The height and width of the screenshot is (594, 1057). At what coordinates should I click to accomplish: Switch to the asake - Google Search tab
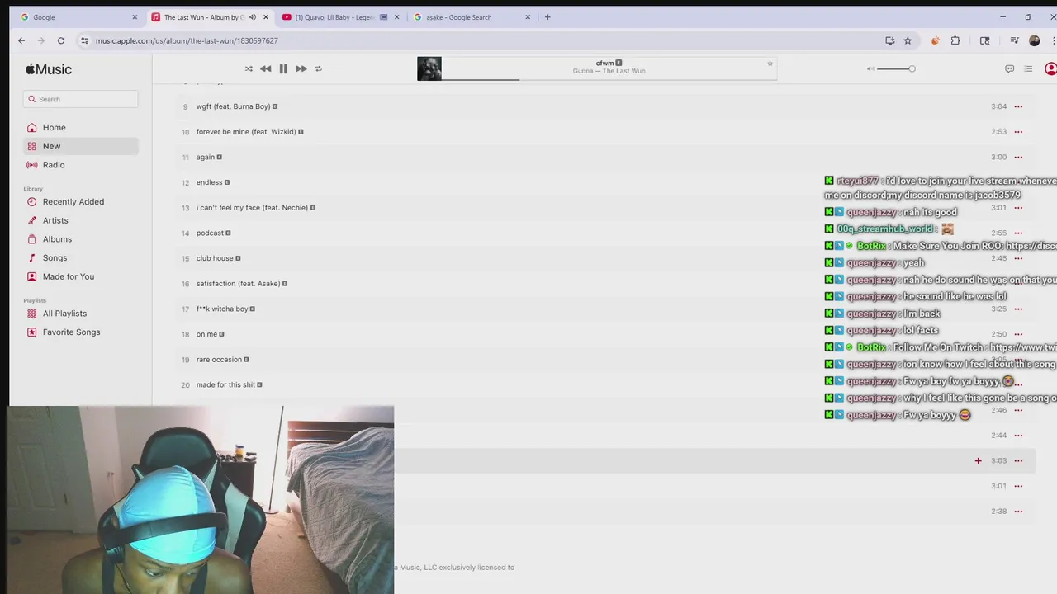click(471, 17)
